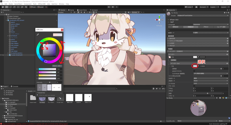Switch to the Animator tab

coord(94,10)
